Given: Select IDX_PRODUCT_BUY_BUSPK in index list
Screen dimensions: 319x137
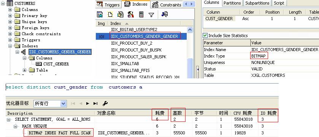Looking at the screenshot, I should pos(136,50).
